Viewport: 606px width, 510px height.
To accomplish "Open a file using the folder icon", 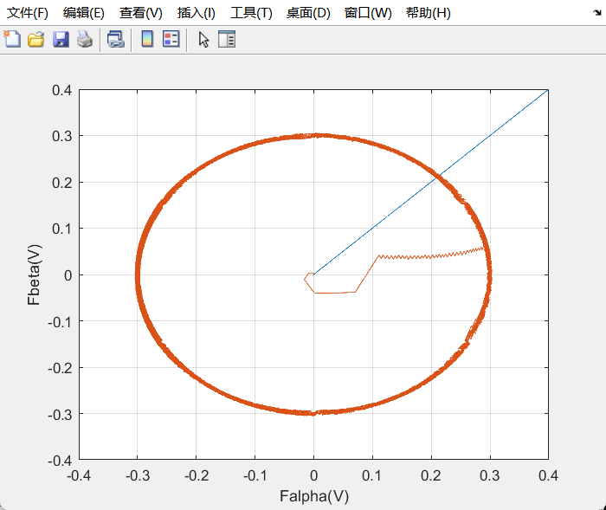I will [36, 39].
